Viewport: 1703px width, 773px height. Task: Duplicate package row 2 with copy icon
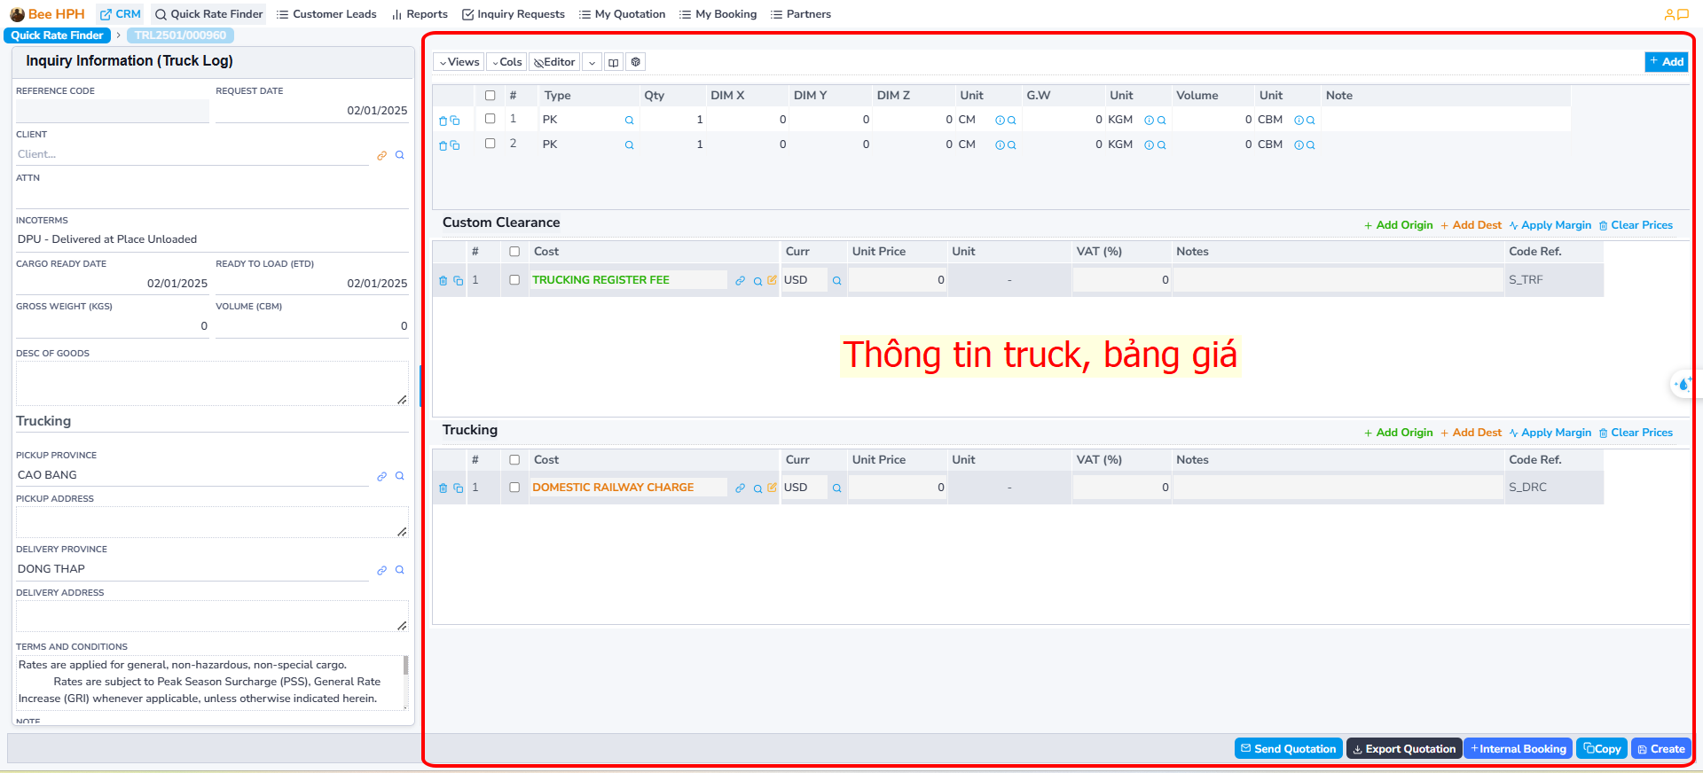point(455,145)
